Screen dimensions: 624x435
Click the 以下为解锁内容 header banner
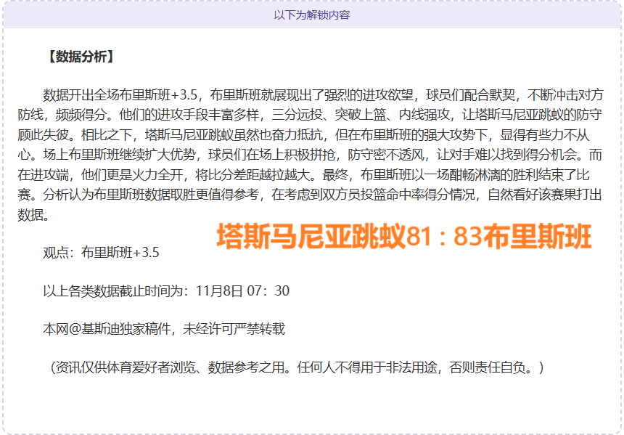(x=312, y=15)
